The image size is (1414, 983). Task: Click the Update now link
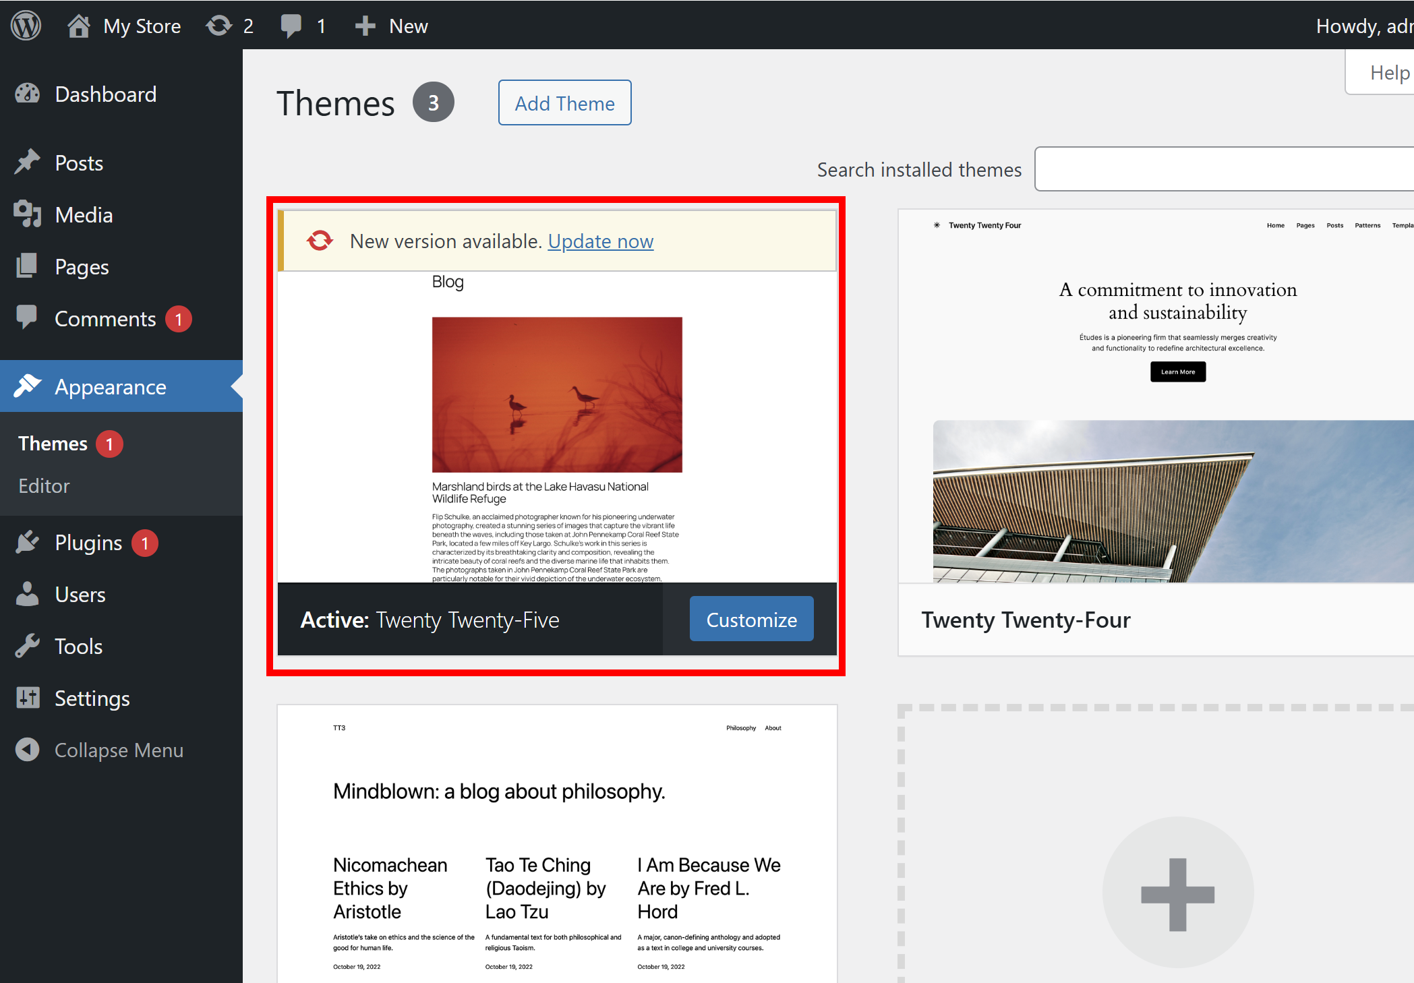coord(600,241)
